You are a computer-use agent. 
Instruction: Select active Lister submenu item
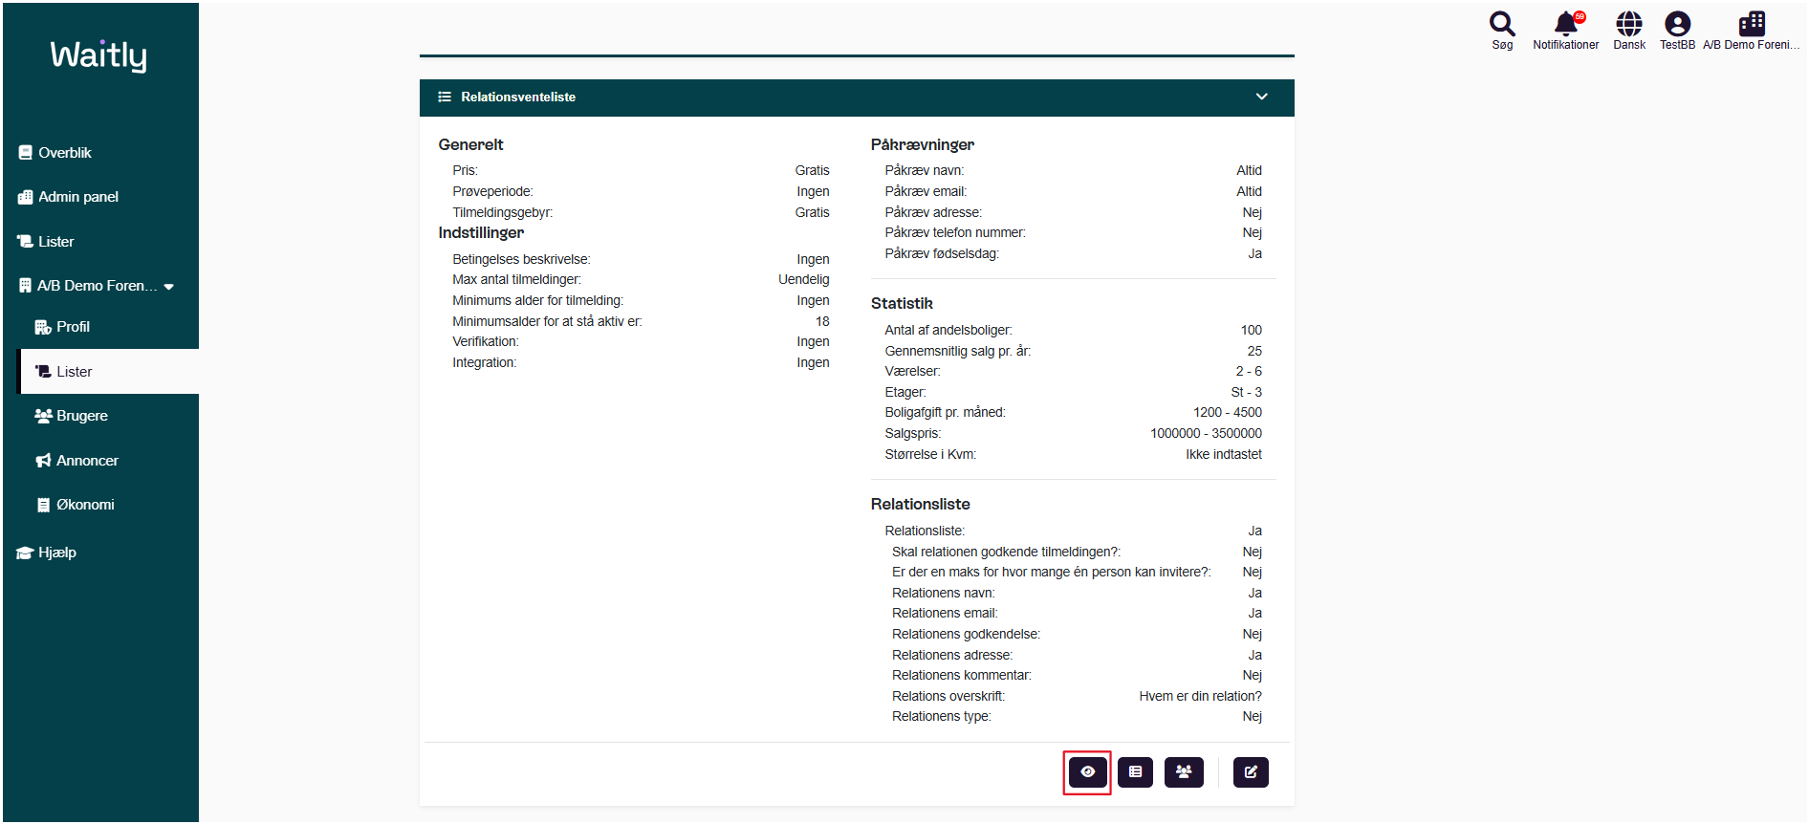click(108, 371)
